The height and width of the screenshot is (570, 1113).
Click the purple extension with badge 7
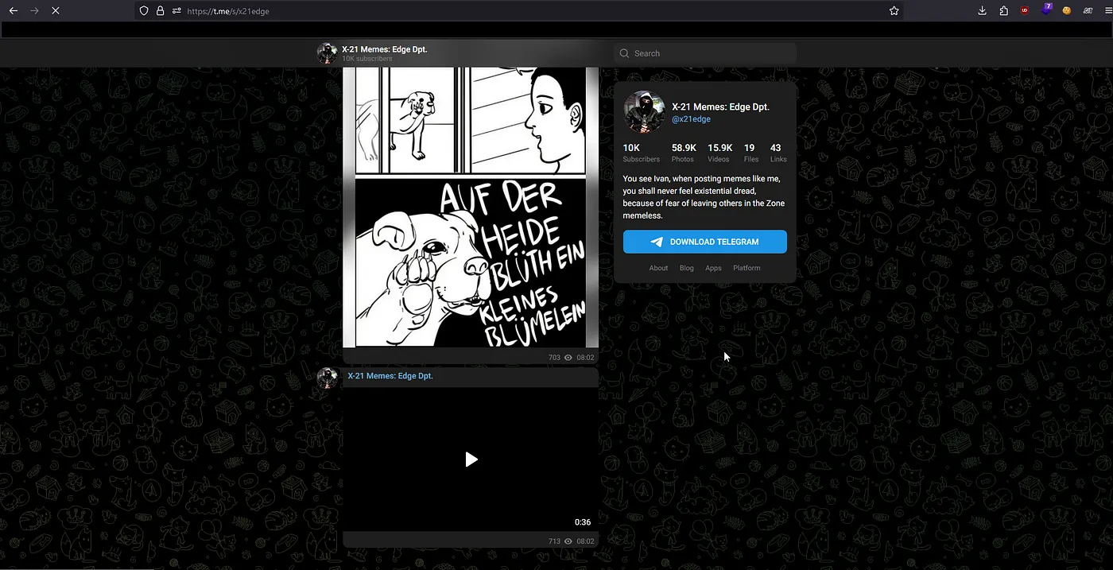point(1047,10)
